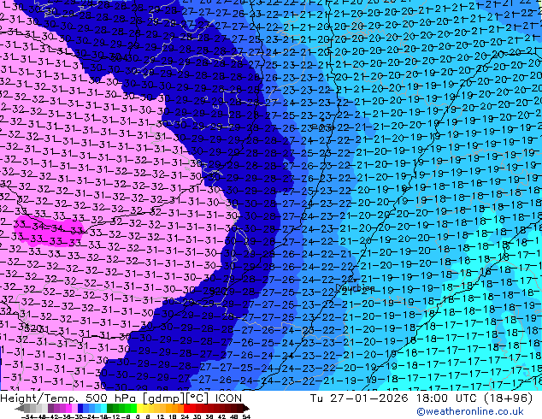Click the Height/Temp. 500 hPa ICON title
The width and height of the screenshot is (542, 419).
[121, 398]
